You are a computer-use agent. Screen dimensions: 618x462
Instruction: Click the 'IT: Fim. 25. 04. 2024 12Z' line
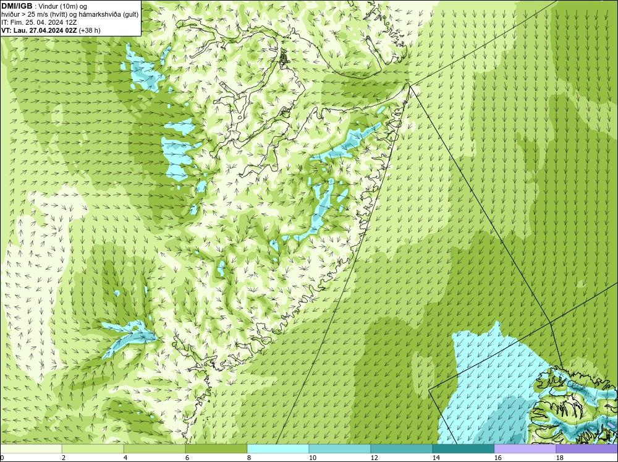coord(39,22)
